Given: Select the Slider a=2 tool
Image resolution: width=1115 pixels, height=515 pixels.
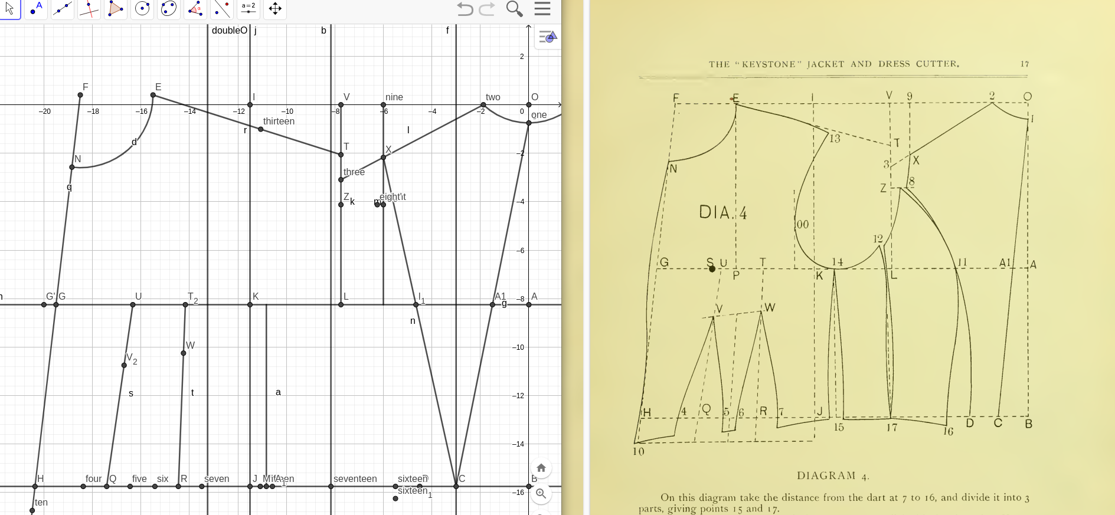Looking at the screenshot, I should 248,9.
